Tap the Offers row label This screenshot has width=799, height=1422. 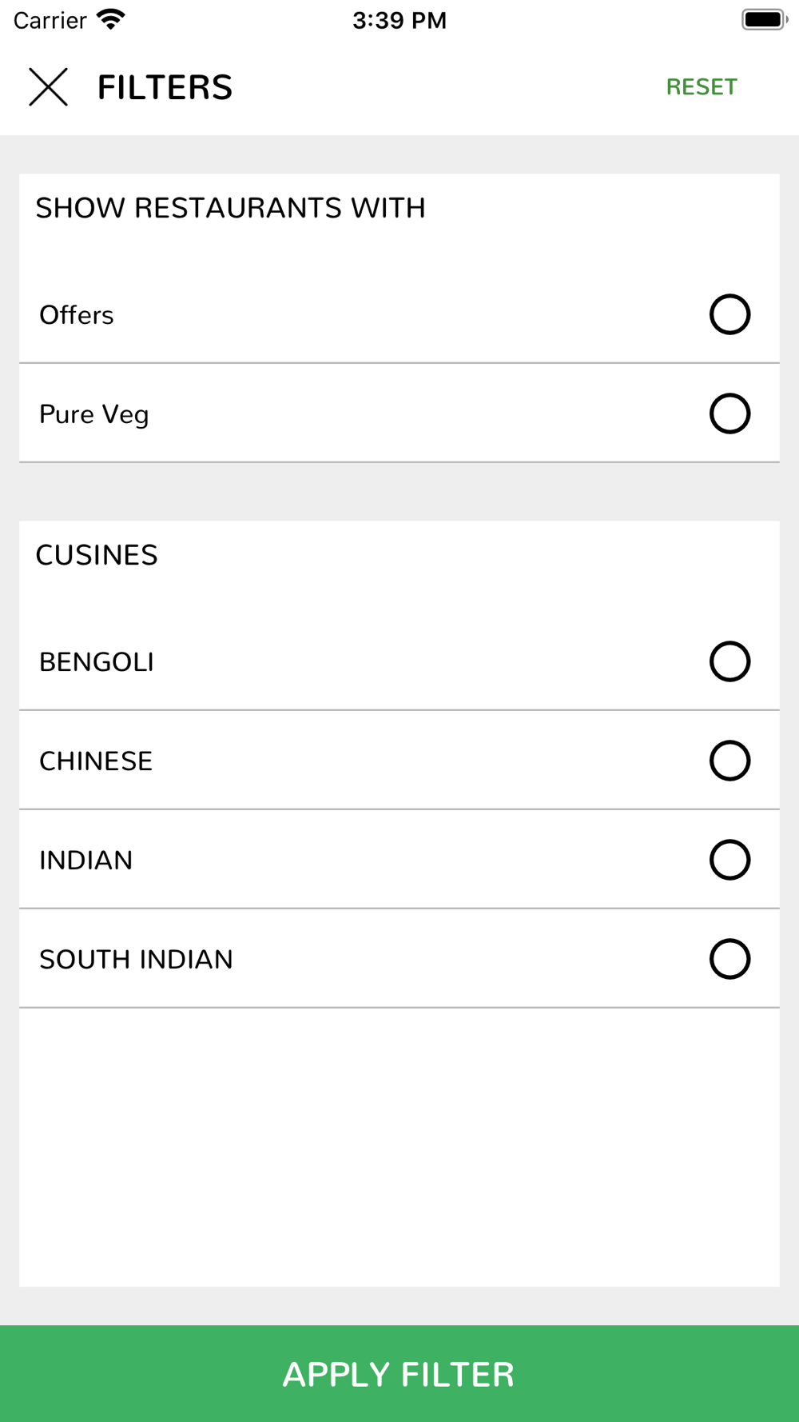click(77, 315)
